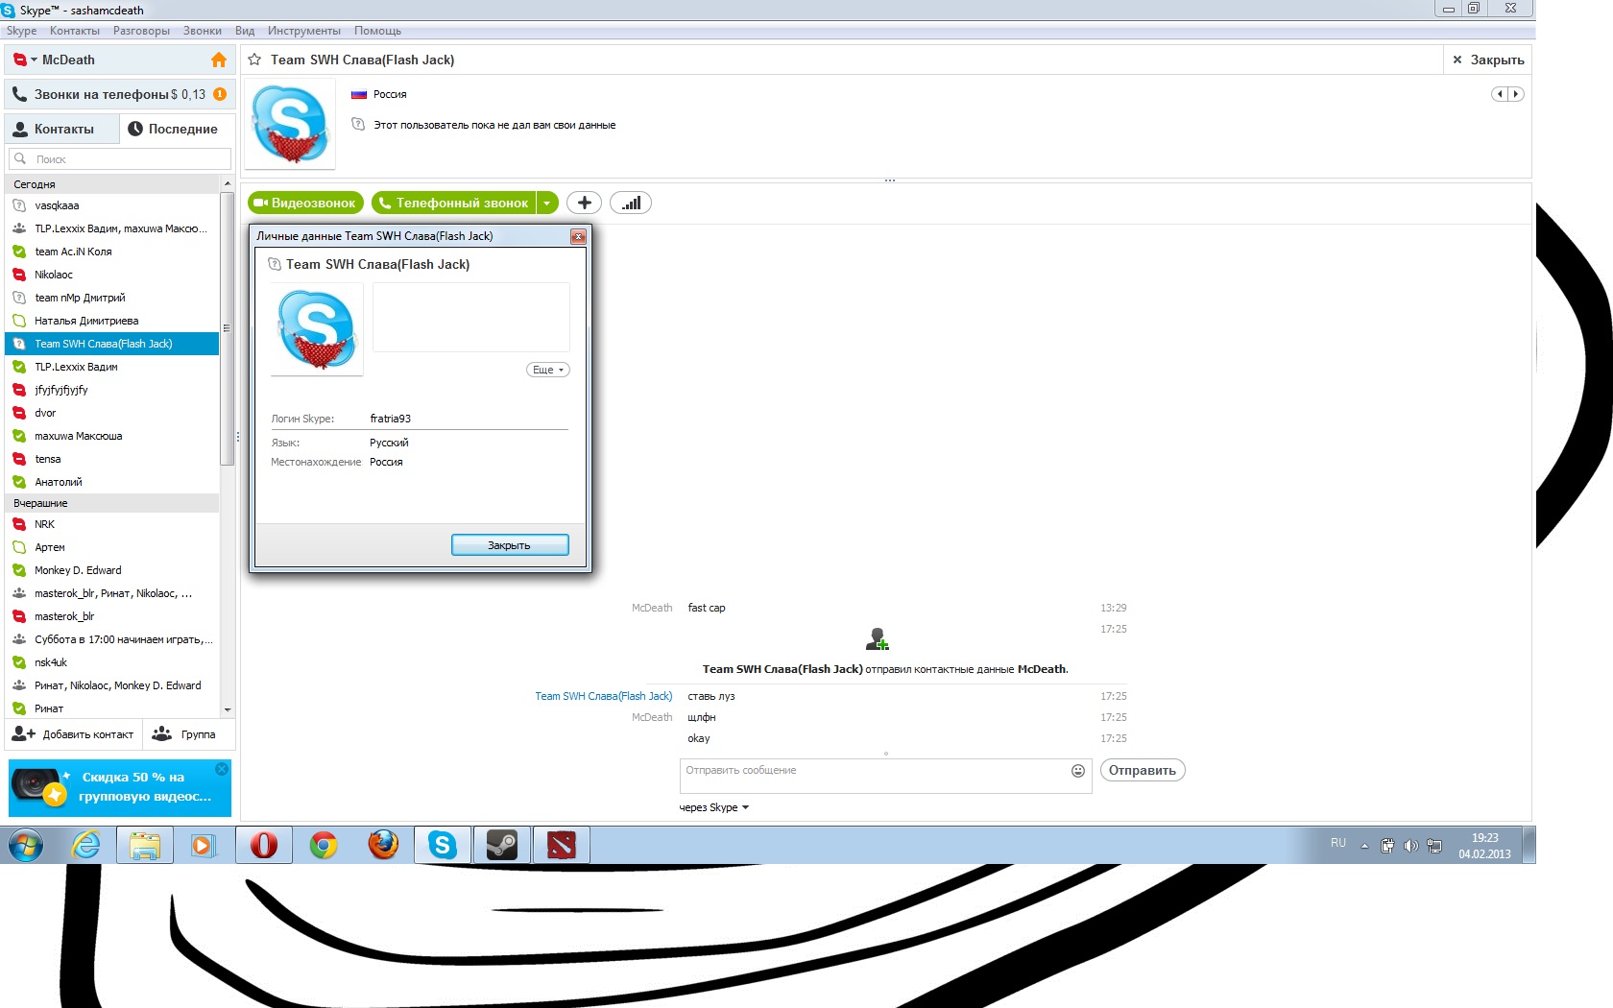Open the Скидка 50 % group video offer
This screenshot has width=1613, height=1008.
120,788
